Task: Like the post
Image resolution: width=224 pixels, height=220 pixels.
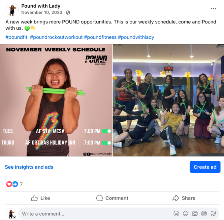Action: pyautogui.click(x=41, y=198)
